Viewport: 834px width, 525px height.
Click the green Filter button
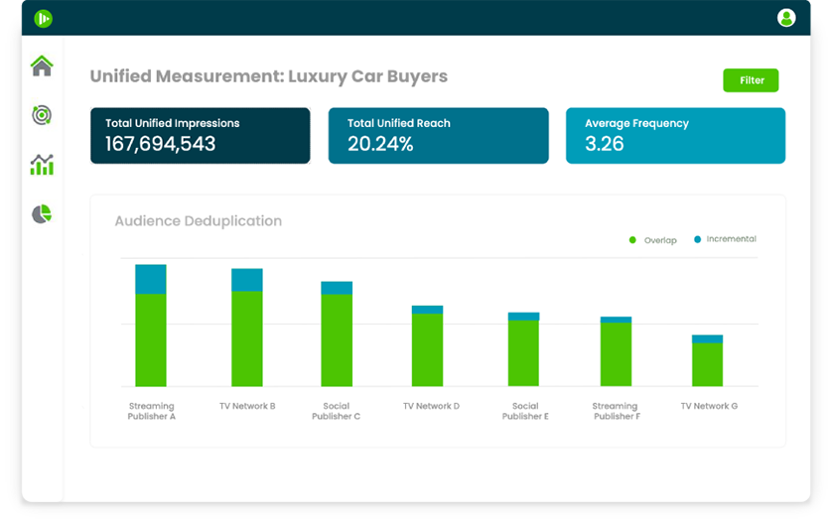751,80
